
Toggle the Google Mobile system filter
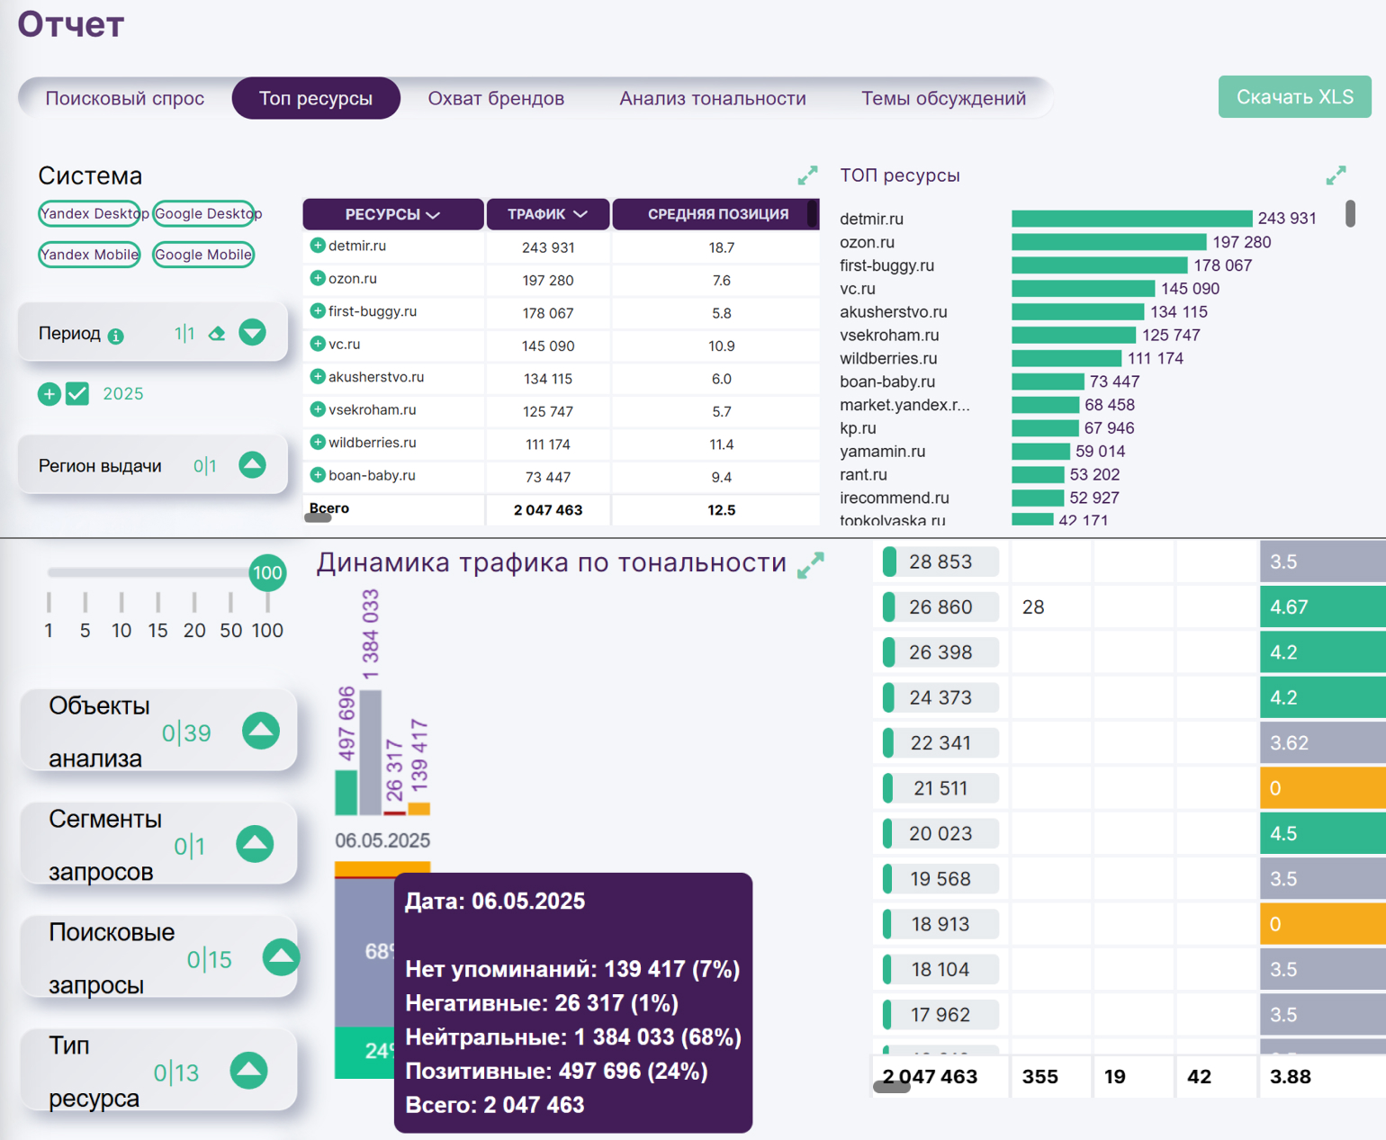click(x=203, y=255)
